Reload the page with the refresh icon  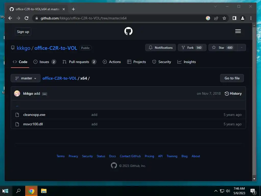pyautogui.click(x=27, y=18)
